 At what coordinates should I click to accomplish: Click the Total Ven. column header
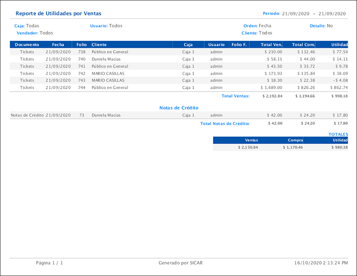[271, 45]
